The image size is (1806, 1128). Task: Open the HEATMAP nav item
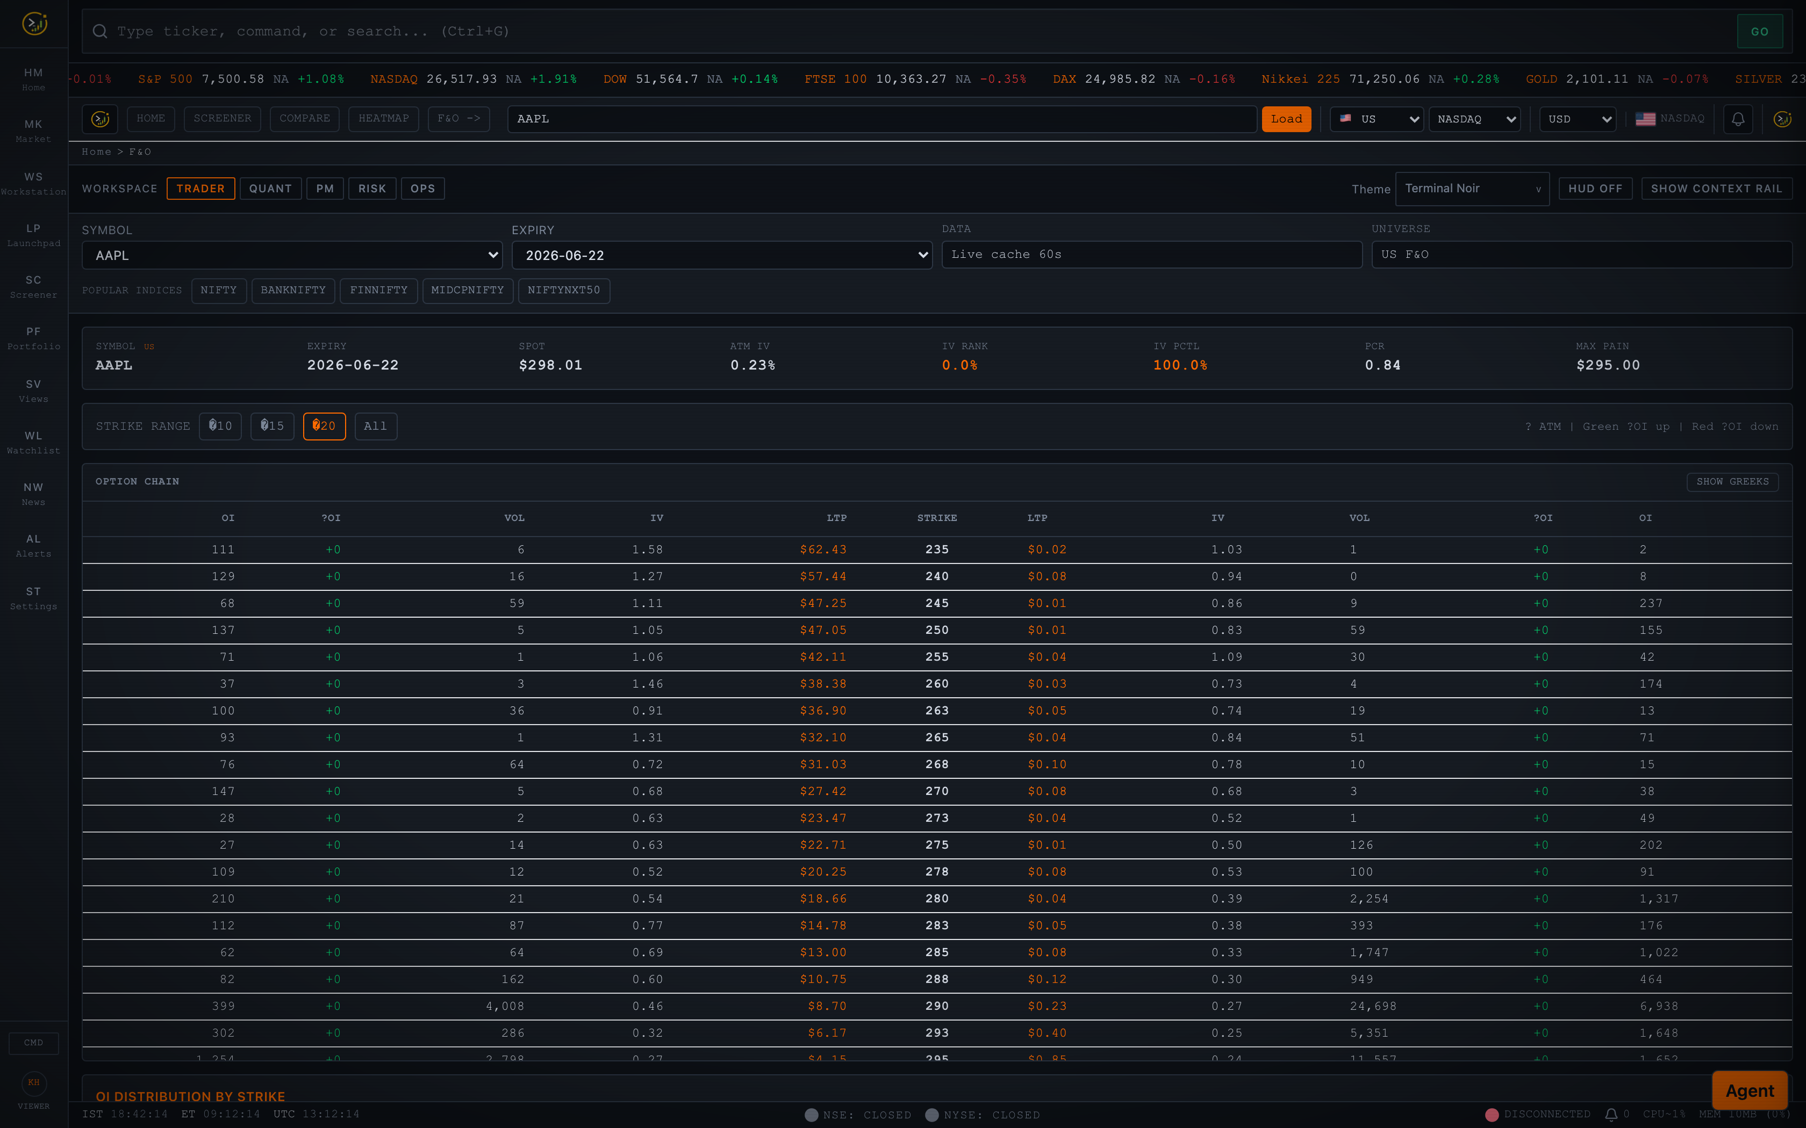coord(384,119)
